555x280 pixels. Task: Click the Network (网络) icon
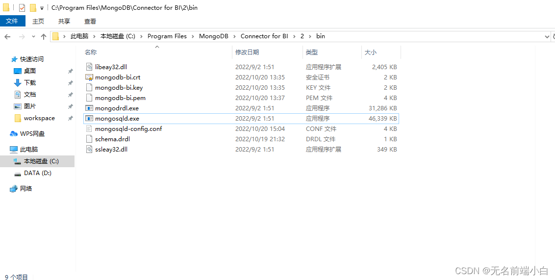[14, 189]
